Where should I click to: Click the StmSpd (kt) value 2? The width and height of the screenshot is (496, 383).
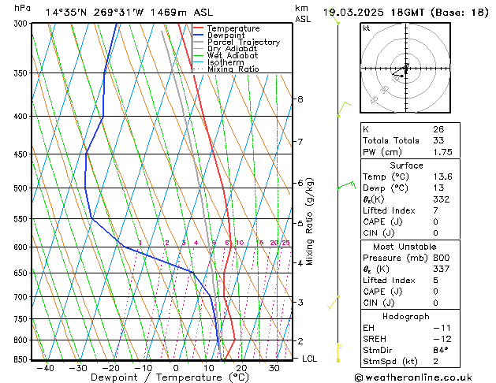pos(435,362)
